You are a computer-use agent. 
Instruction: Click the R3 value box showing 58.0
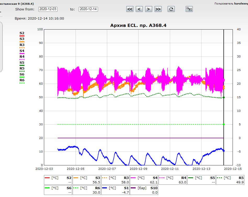tap(115, 180)
